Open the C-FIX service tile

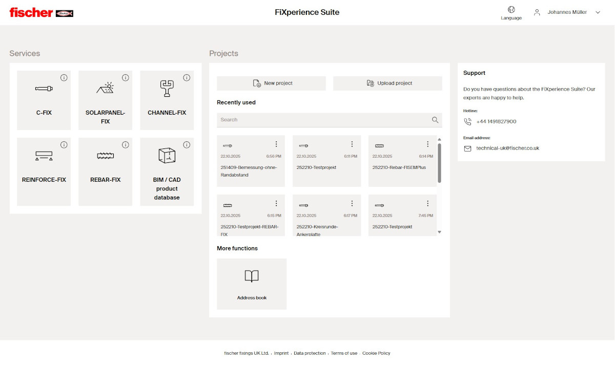coord(44,100)
